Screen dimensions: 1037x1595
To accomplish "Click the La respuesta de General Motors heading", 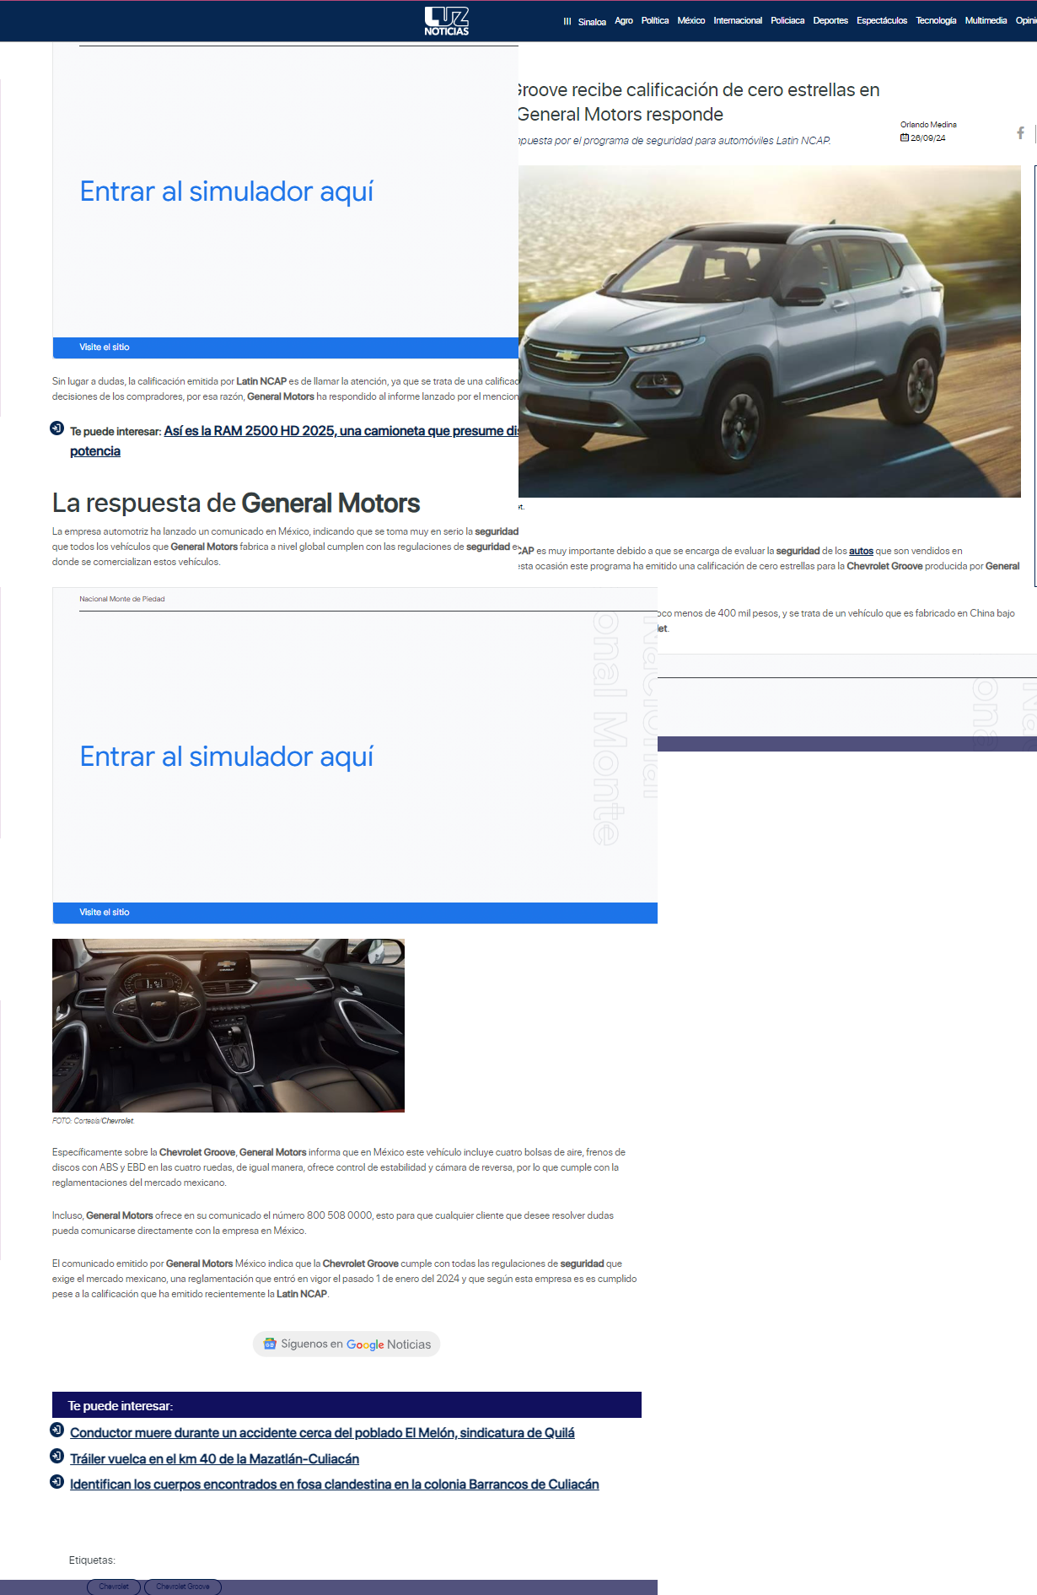I will click(x=236, y=504).
